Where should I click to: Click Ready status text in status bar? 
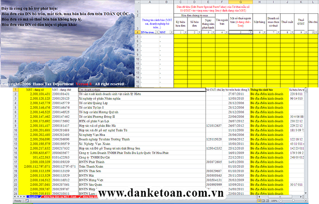point(18,201)
